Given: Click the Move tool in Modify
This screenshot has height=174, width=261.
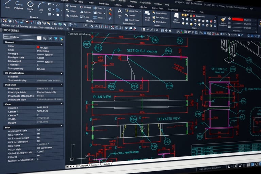Looking at the screenshot, I should click(x=71, y=6).
